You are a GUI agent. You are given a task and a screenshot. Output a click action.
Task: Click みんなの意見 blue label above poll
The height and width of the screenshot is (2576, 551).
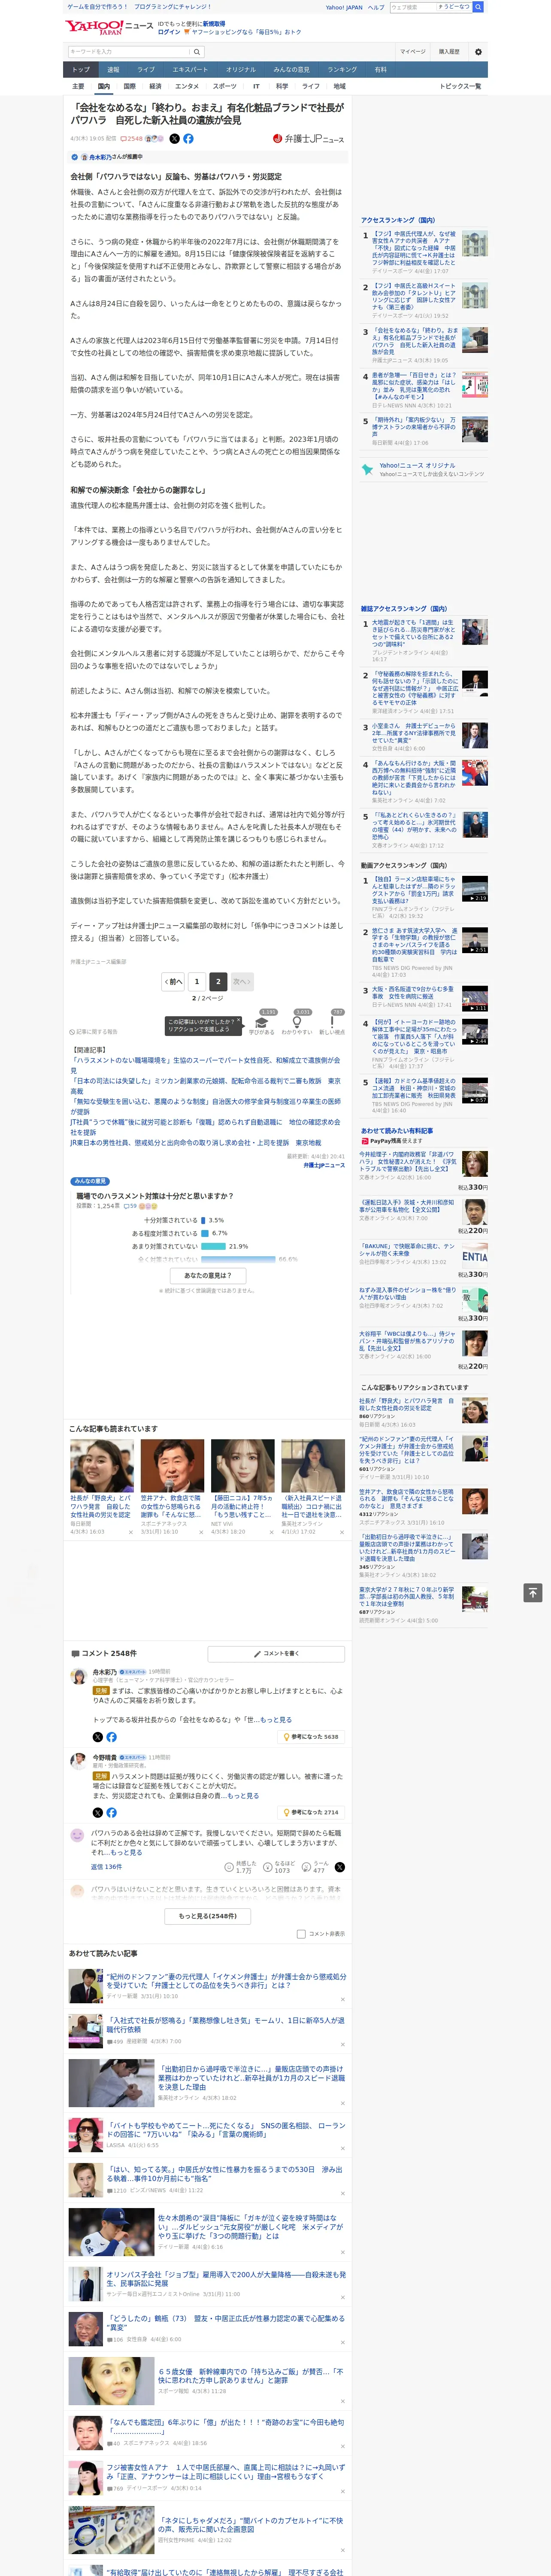90,1181
